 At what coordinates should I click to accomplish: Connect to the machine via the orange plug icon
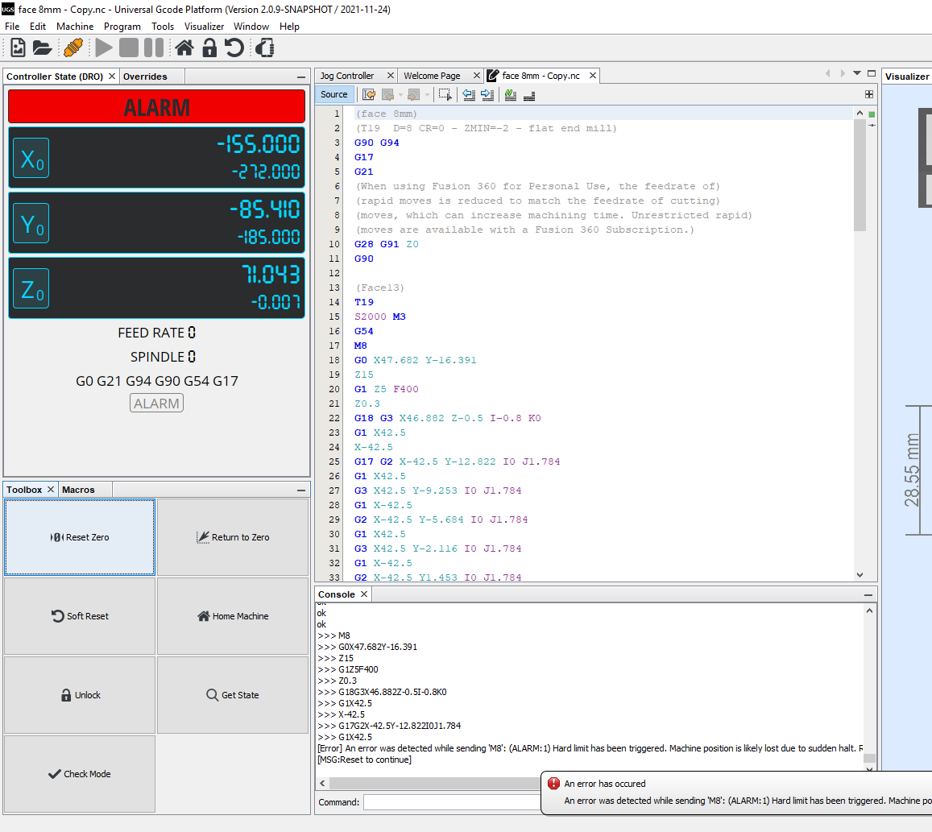(72, 48)
